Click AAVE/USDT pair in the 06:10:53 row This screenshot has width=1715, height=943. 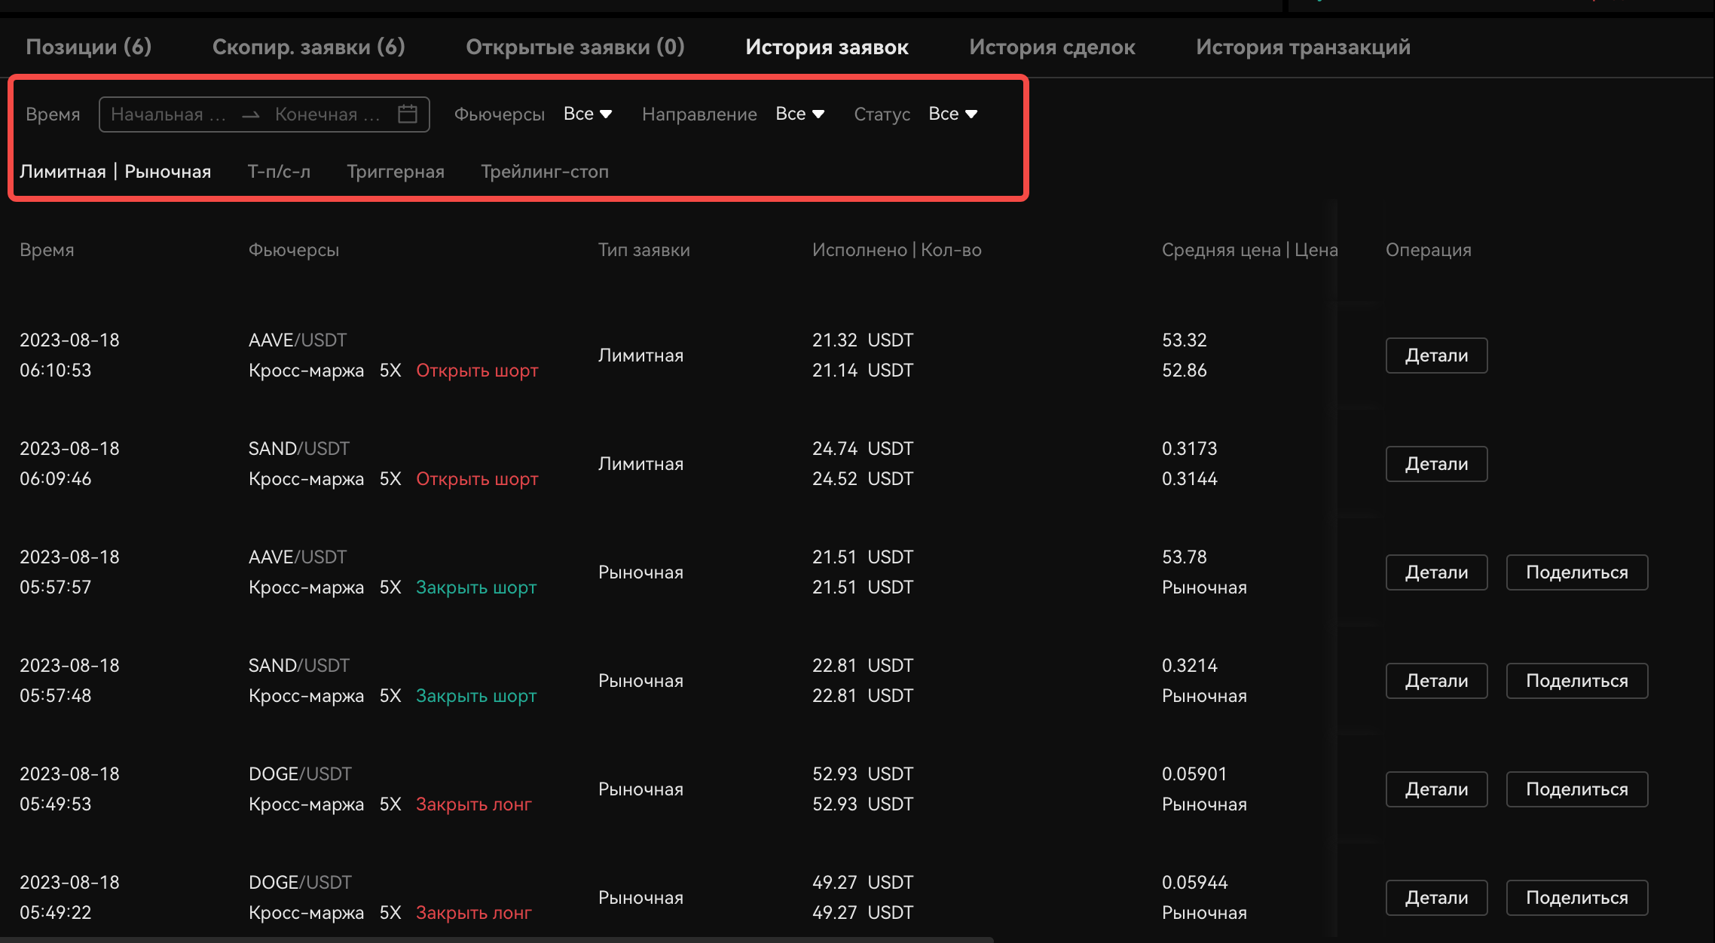point(298,340)
